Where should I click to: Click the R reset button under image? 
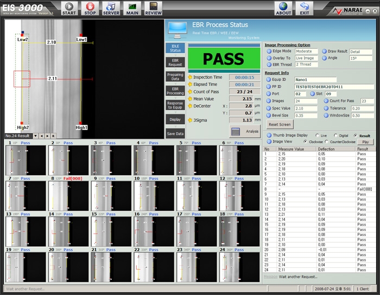[53, 136]
